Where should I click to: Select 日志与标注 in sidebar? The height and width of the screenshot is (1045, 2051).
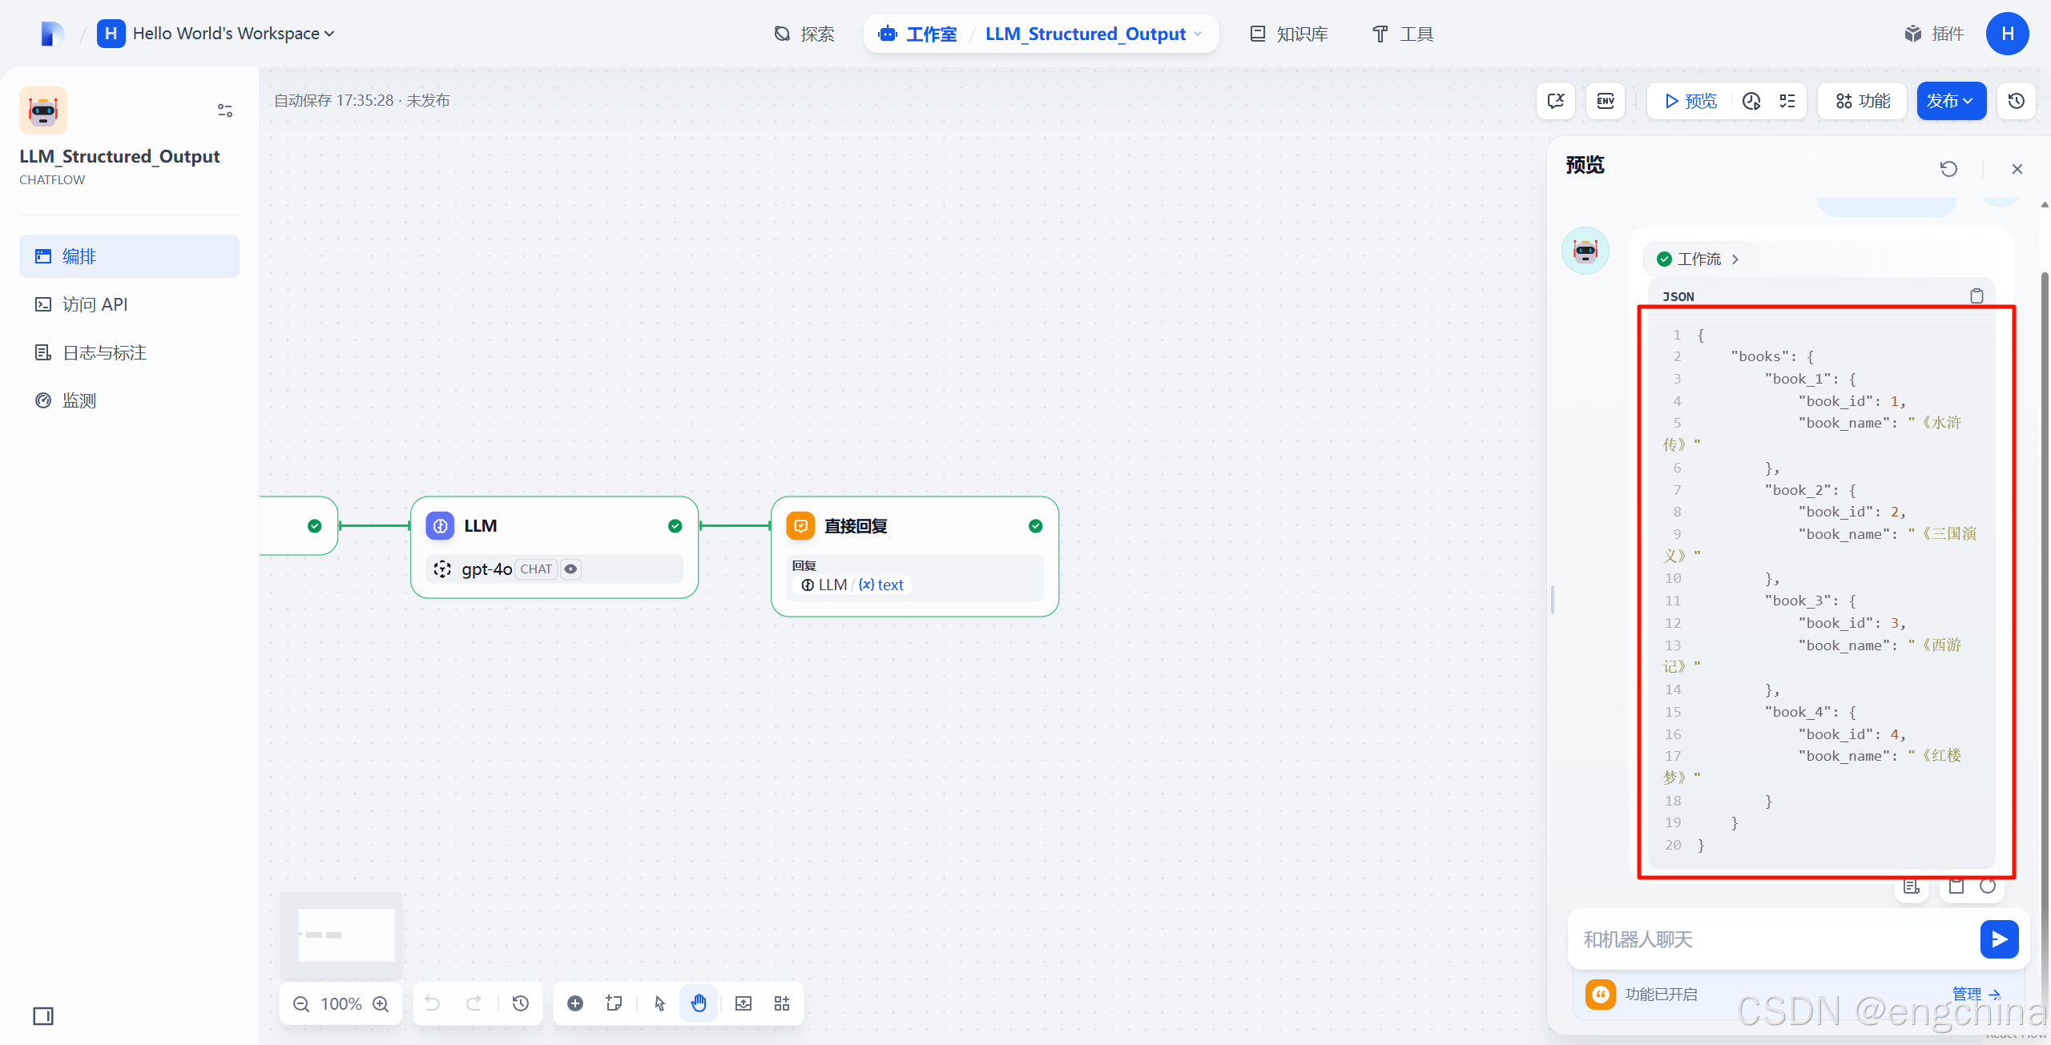(104, 352)
